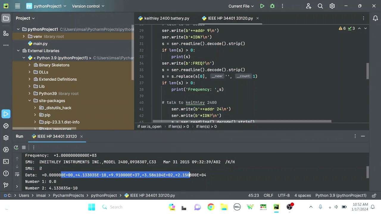Viewport: 381px width, 214px height.
Task: Open the More Actions menu in the toolbar
Action: (282, 6)
